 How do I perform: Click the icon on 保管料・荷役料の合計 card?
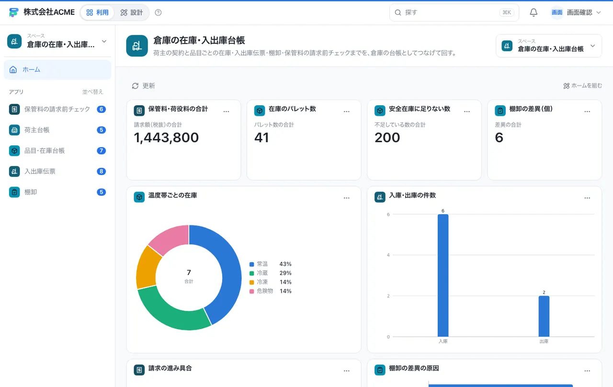click(x=139, y=111)
